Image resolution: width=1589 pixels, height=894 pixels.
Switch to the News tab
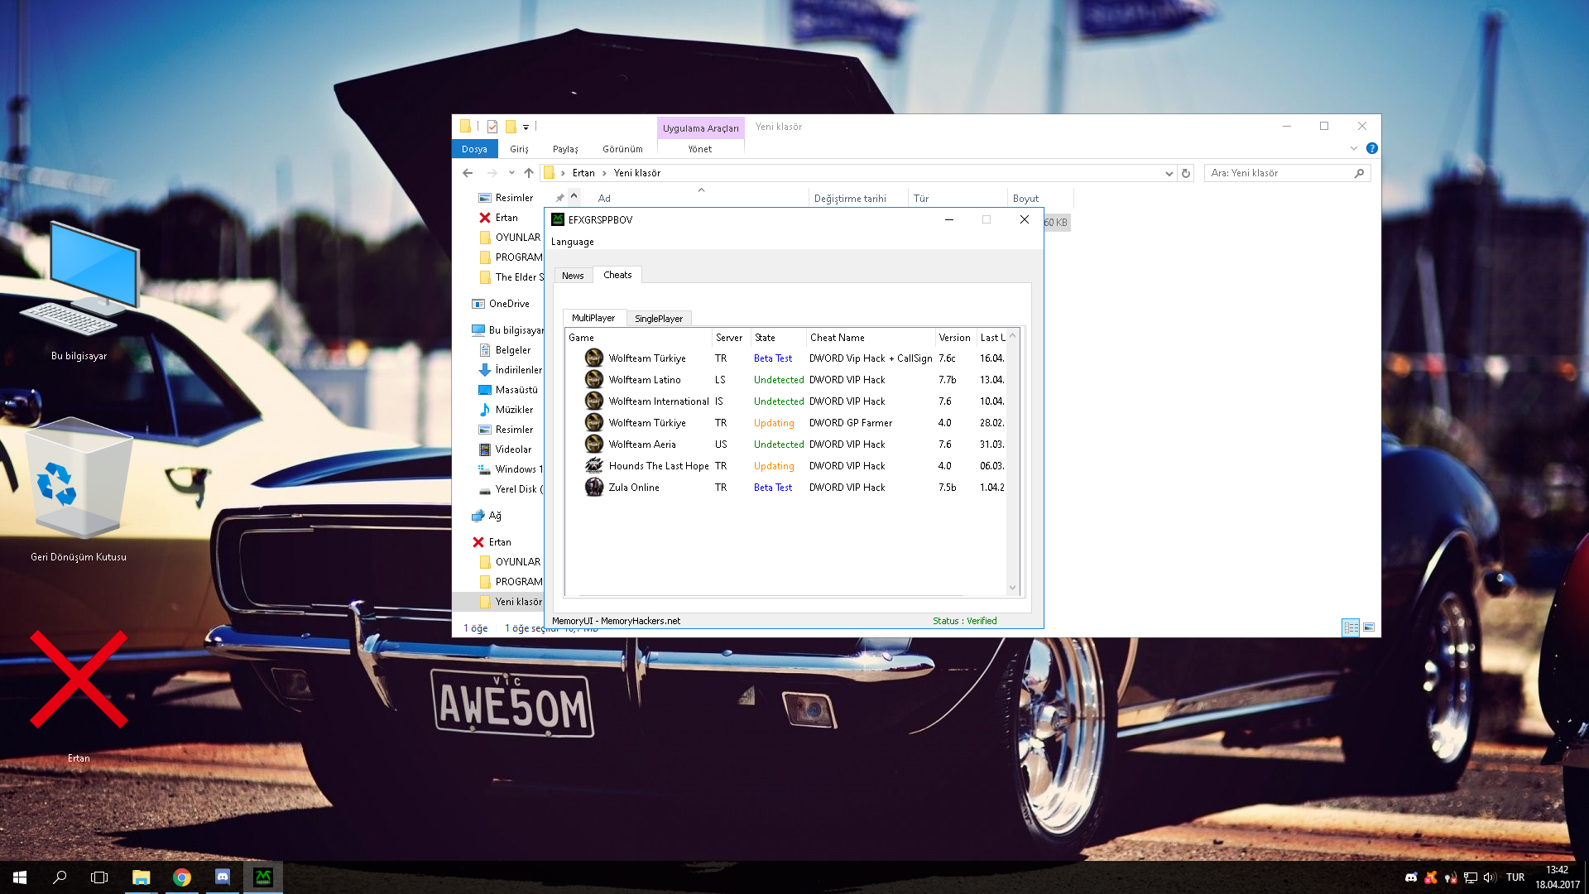point(573,276)
